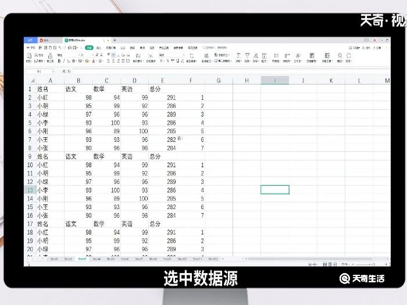
Task: Click cell E1 containing 总分
Action: [162, 89]
